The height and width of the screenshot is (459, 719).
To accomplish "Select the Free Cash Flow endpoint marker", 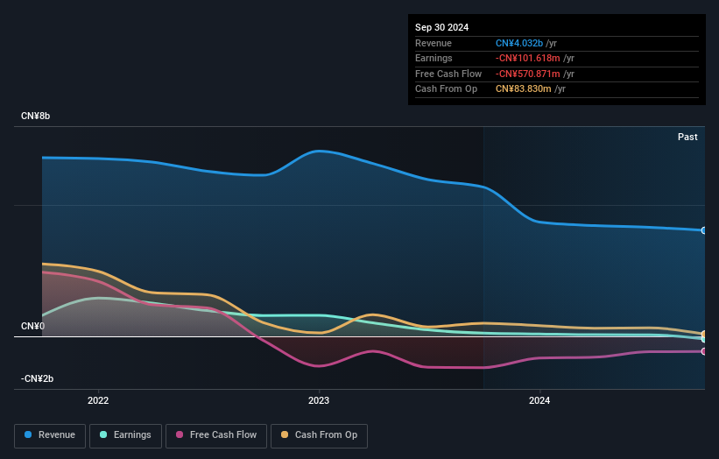I will 704,351.
